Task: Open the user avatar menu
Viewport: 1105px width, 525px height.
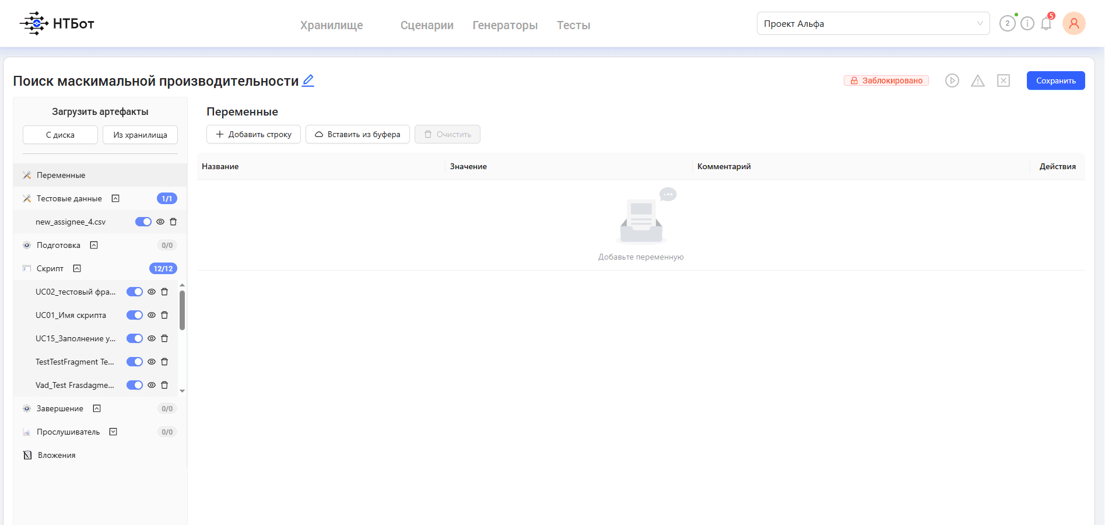Action: 1074,23
